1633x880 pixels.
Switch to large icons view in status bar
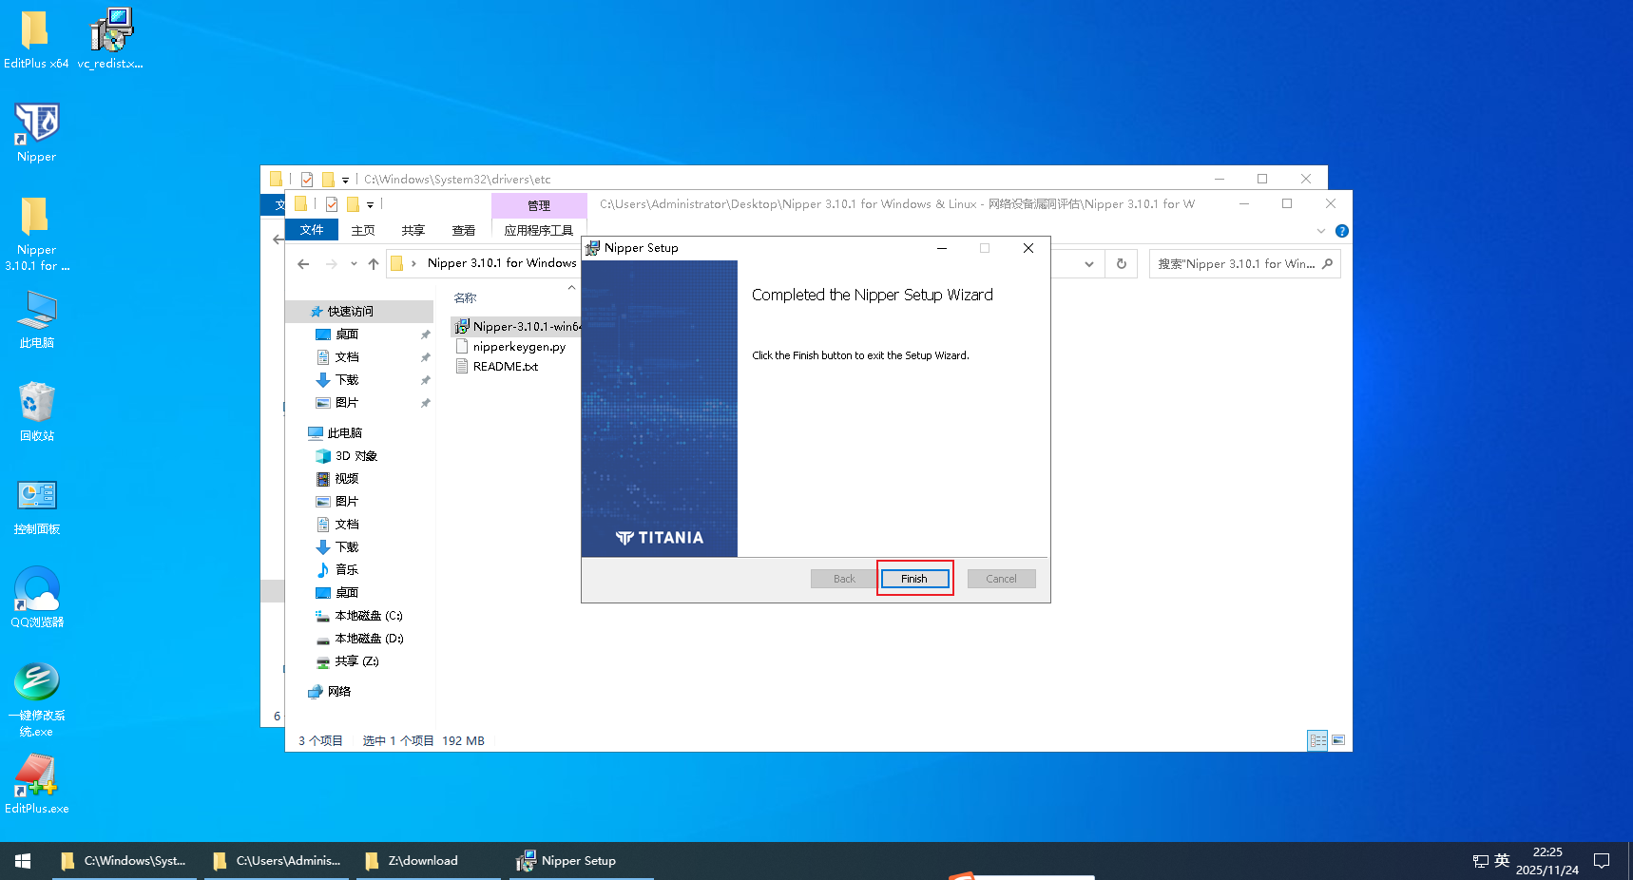pos(1338,740)
